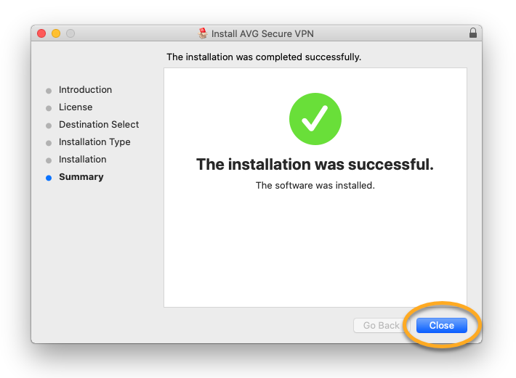Select the License step label
This screenshot has width=516, height=378.
click(x=76, y=107)
